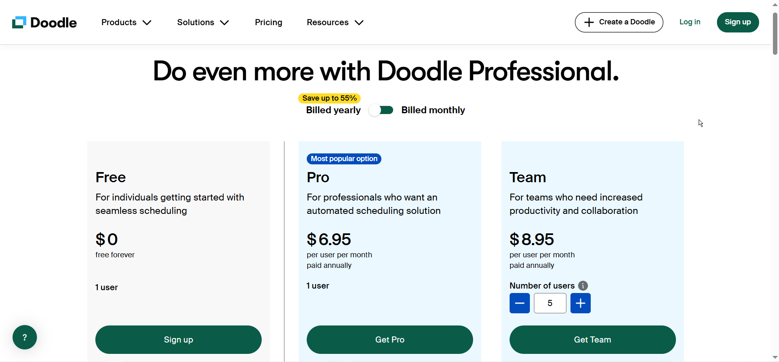Decrease team users with minus button
Image resolution: width=779 pixels, height=362 pixels.
[x=520, y=303]
